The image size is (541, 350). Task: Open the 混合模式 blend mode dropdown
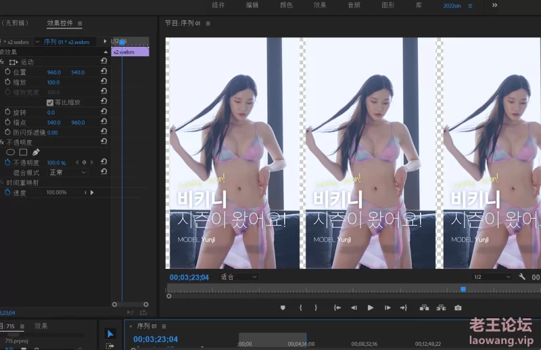67,173
